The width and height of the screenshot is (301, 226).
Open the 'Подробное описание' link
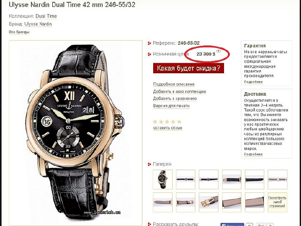coord(174,84)
